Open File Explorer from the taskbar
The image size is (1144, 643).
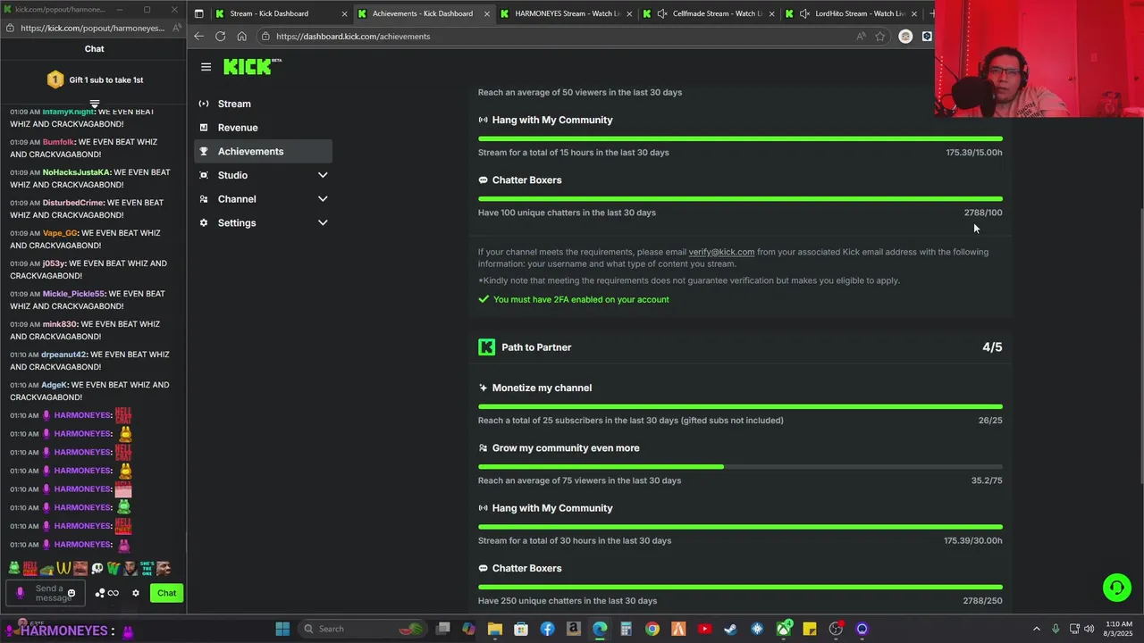495,629
